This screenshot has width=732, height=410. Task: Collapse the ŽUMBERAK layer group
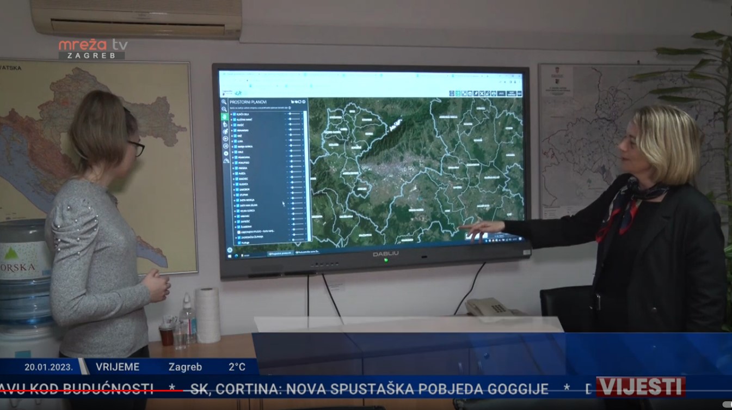(x=235, y=227)
